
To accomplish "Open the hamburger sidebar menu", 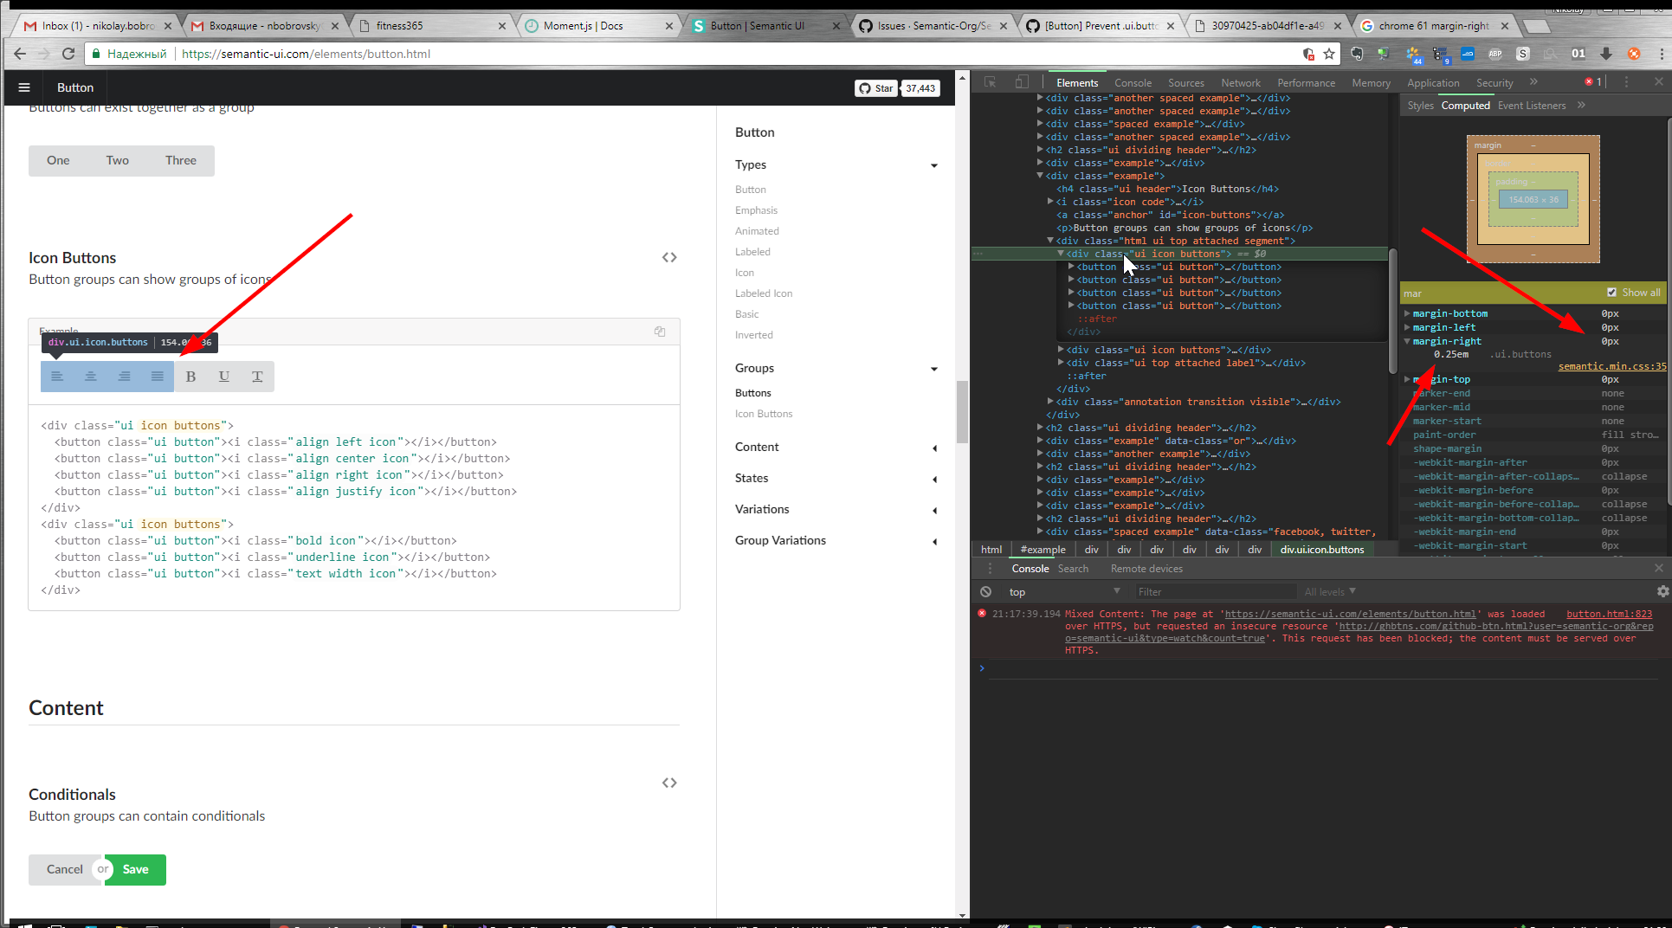I will coord(23,87).
